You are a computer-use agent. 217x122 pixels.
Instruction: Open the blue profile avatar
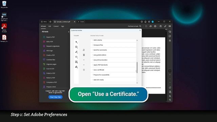click(153, 22)
